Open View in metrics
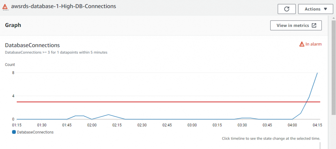Screen dimensions: 336x149 tap(296, 26)
